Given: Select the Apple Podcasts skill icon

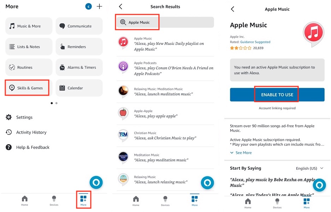Looking at the screenshot, I should point(123,66).
